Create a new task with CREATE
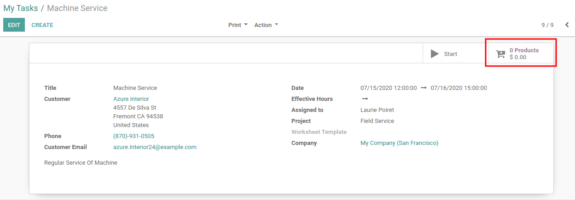 [42, 25]
